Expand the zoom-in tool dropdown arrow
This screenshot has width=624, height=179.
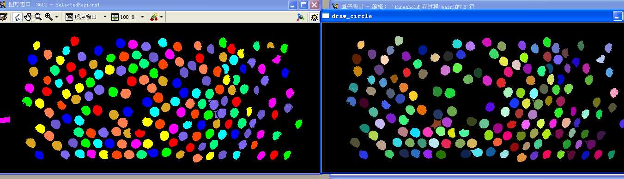point(57,17)
